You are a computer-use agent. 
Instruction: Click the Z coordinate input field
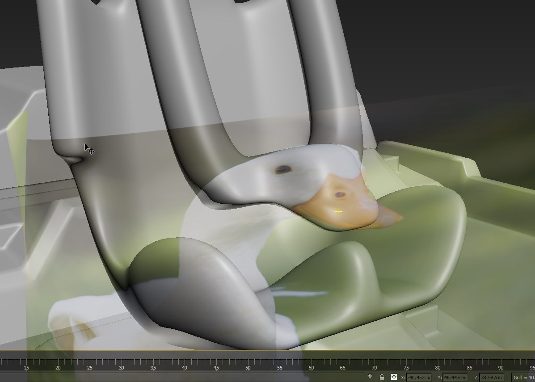coord(492,378)
